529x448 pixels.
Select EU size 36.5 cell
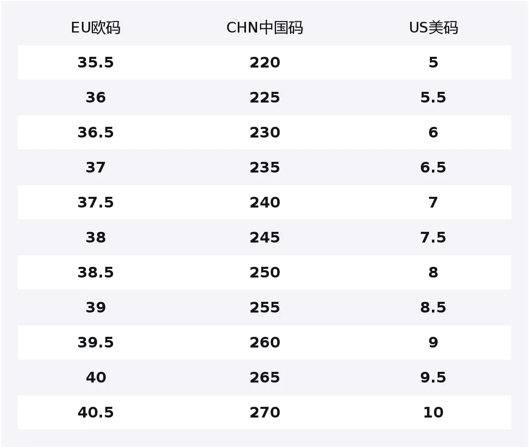(95, 133)
